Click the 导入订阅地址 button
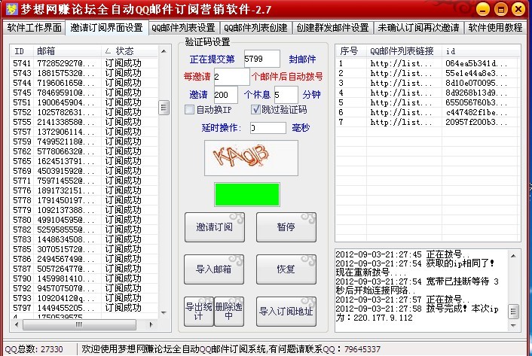Viewport: 532px width, 356px height. click(286, 312)
